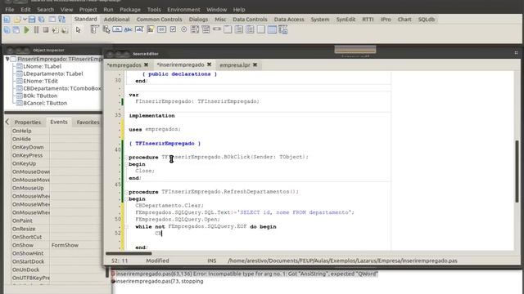The height and width of the screenshot is (294, 524).
Task: Switch to Properties tab in Object Inspector
Action: tap(27, 122)
